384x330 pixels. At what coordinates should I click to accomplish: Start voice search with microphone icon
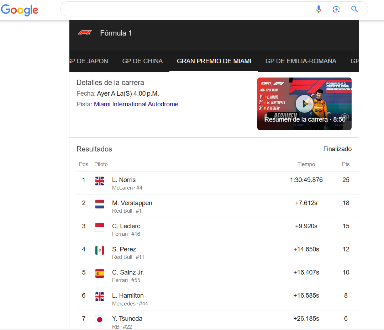pos(319,9)
